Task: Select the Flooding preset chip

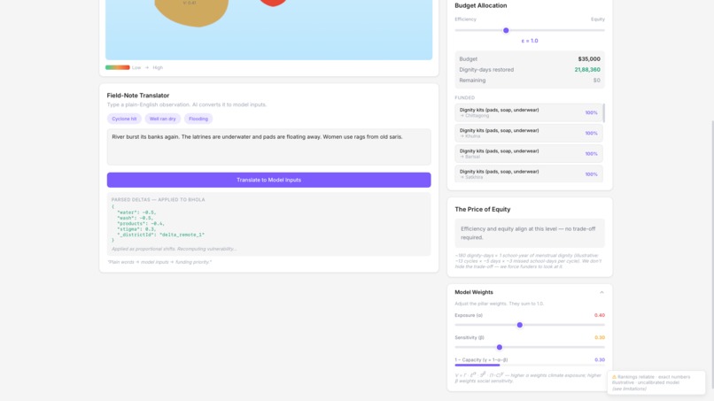Action: (198, 119)
